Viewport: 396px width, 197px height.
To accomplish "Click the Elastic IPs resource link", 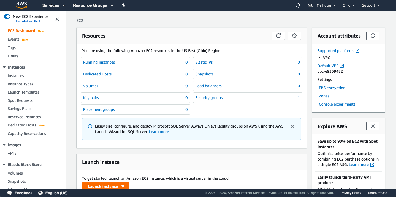I will pos(204,62).
